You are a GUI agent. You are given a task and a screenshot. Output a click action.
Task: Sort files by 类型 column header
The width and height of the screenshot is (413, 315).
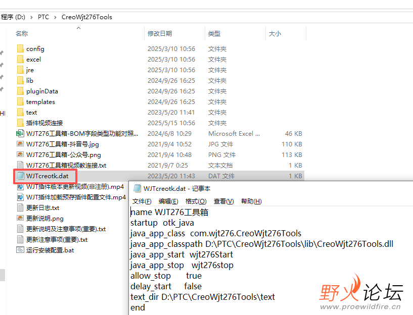(x=214, y=34)
